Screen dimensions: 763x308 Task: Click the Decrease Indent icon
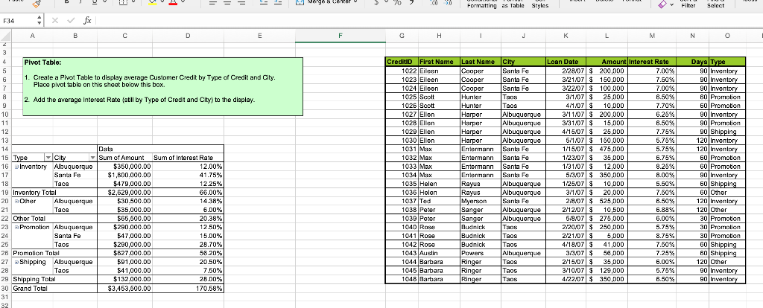coord(263,3)
